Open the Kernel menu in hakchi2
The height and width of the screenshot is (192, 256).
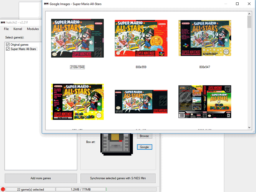click(x=18, y=29)
